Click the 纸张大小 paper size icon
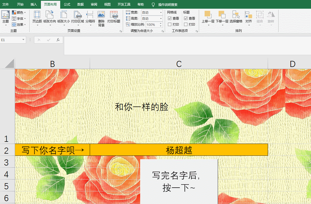 63,15
